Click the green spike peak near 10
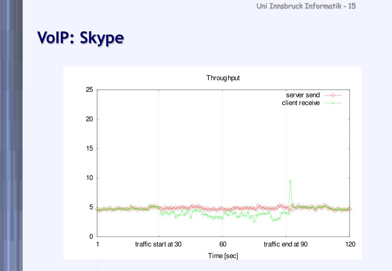Viewport: 392px width, 271px height. pyautogui.click(x=290, y=181)
